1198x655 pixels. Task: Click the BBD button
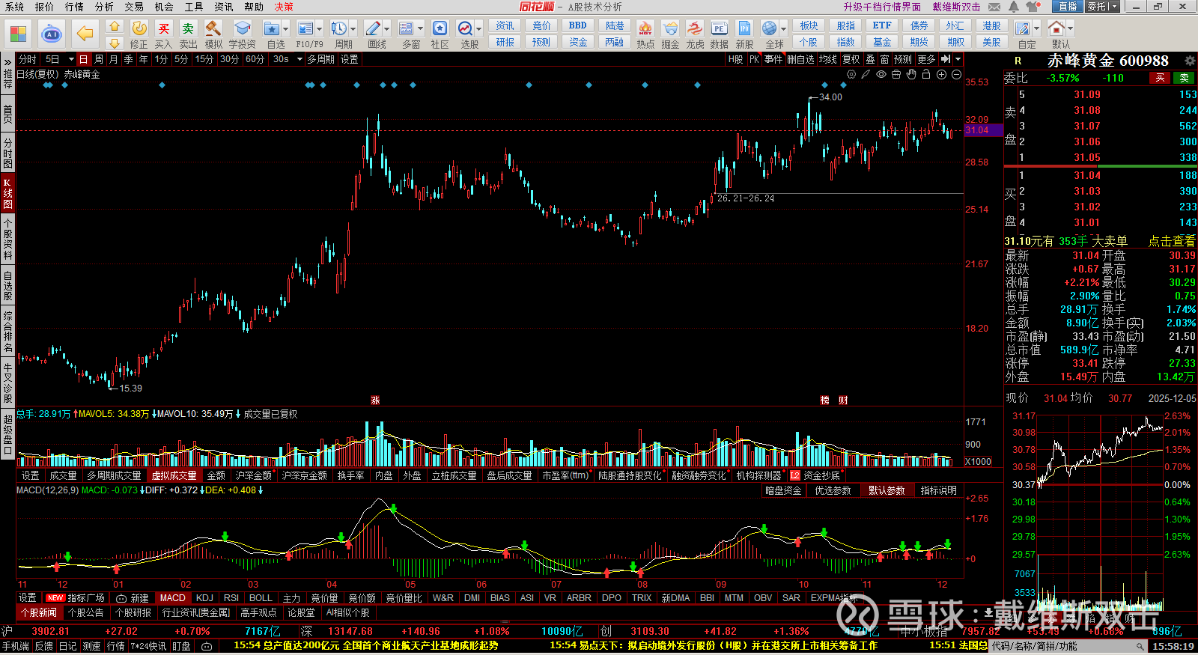click(578, 25)
